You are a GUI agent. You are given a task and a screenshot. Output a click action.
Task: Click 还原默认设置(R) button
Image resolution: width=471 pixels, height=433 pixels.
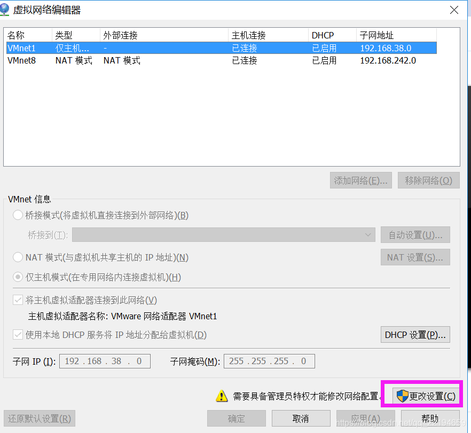[x=40, y=418]
